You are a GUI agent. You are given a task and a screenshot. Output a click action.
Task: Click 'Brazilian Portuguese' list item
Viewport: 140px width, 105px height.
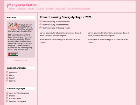pos(18,101)
